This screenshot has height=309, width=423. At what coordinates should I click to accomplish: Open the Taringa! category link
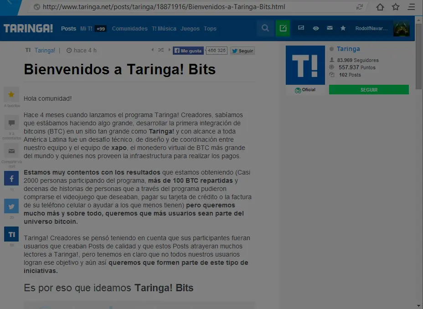point(45,51)
